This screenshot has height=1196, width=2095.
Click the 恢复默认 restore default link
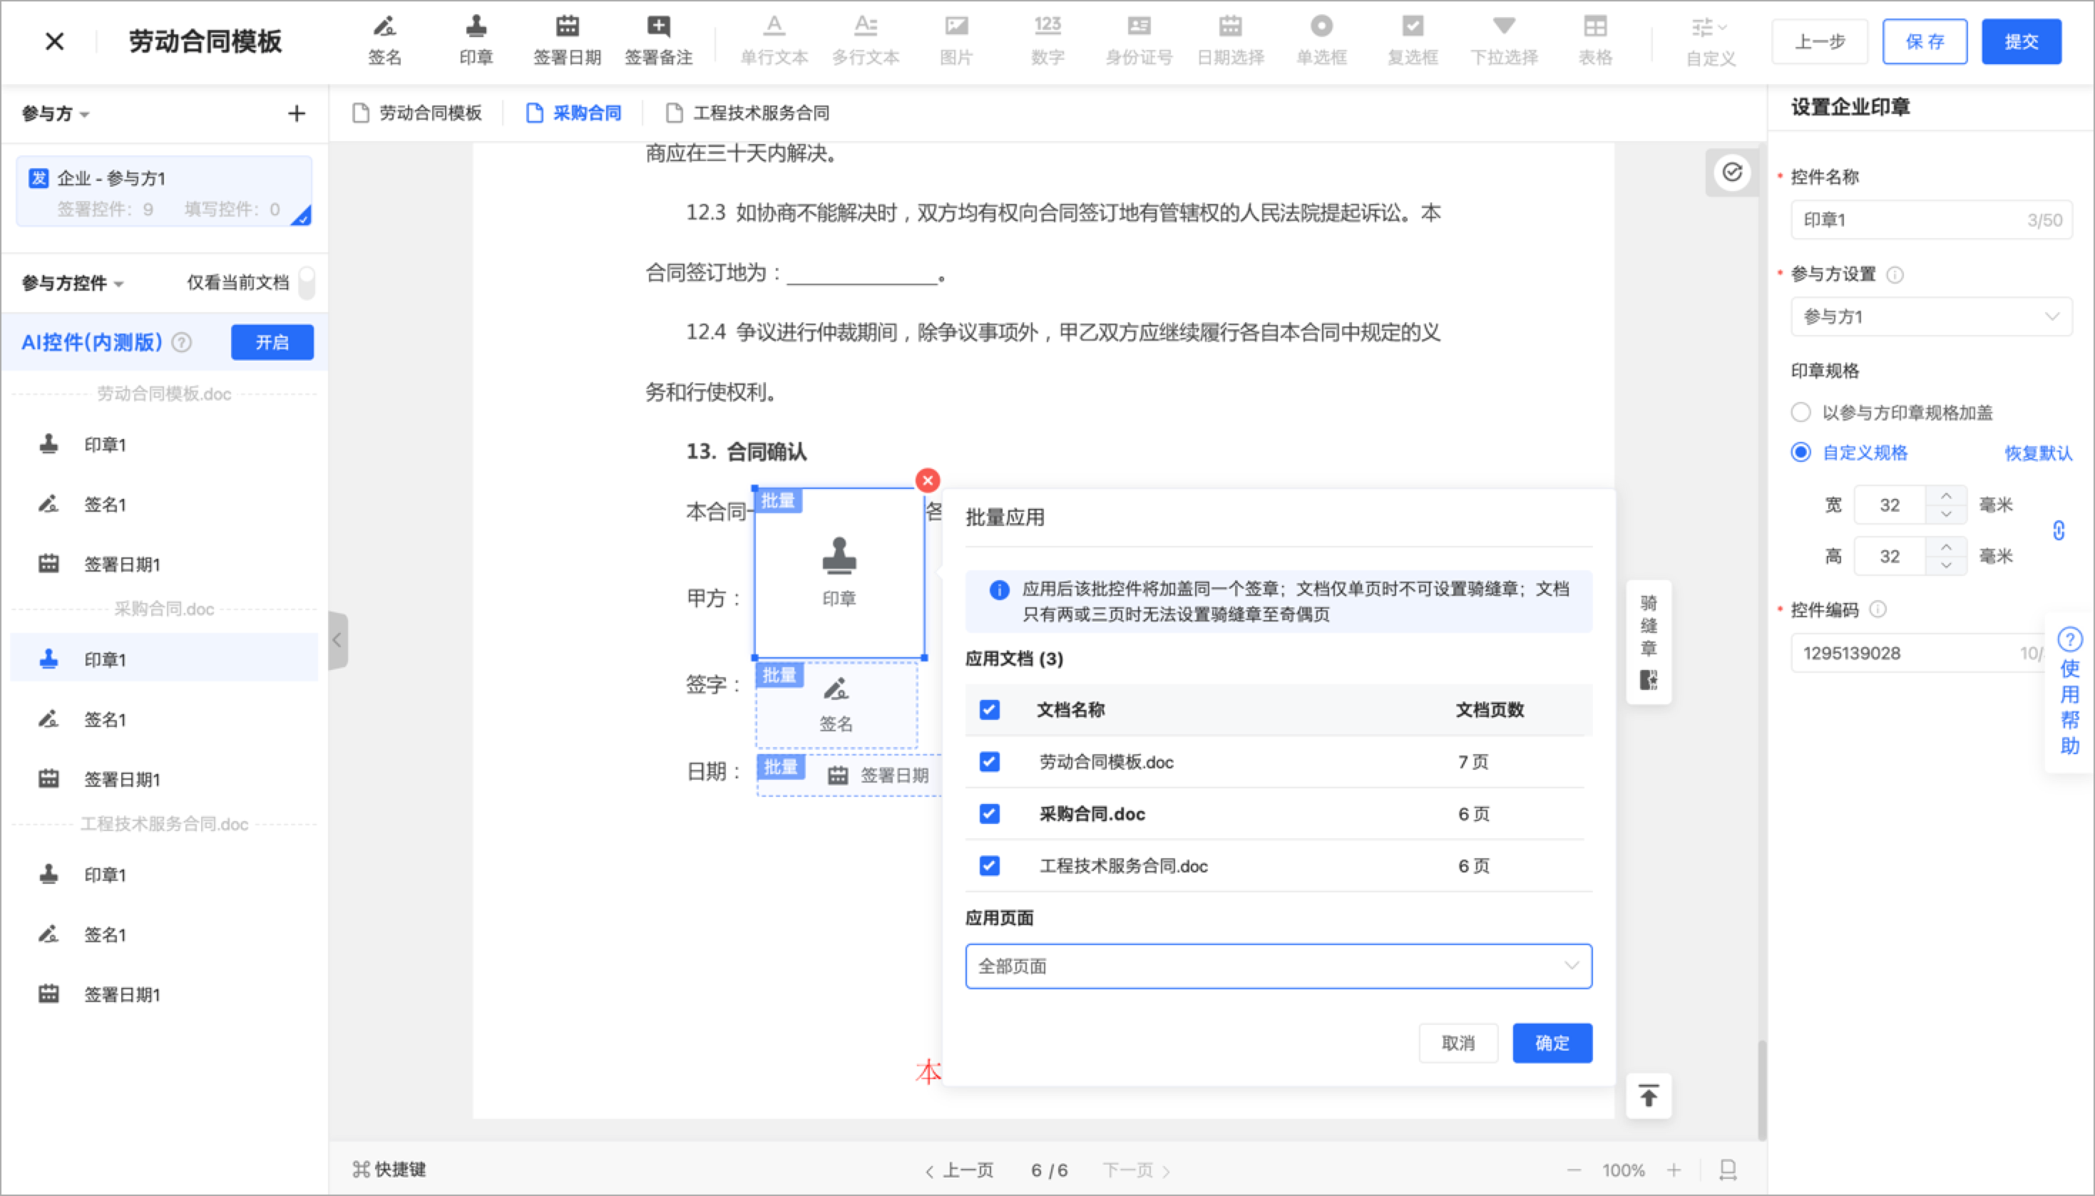(2037, 453)
